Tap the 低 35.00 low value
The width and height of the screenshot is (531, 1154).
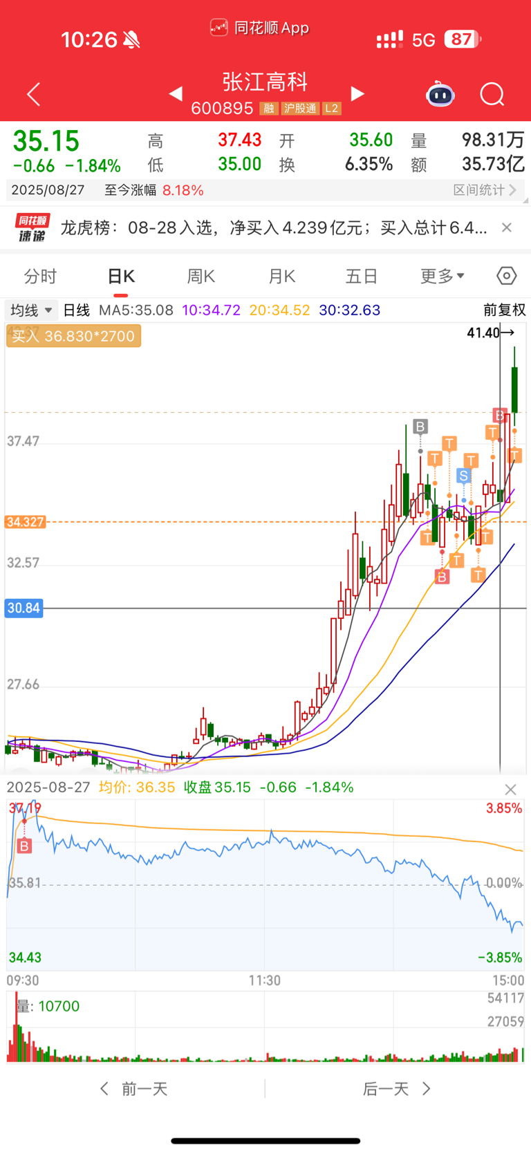[x=240, y=165]
